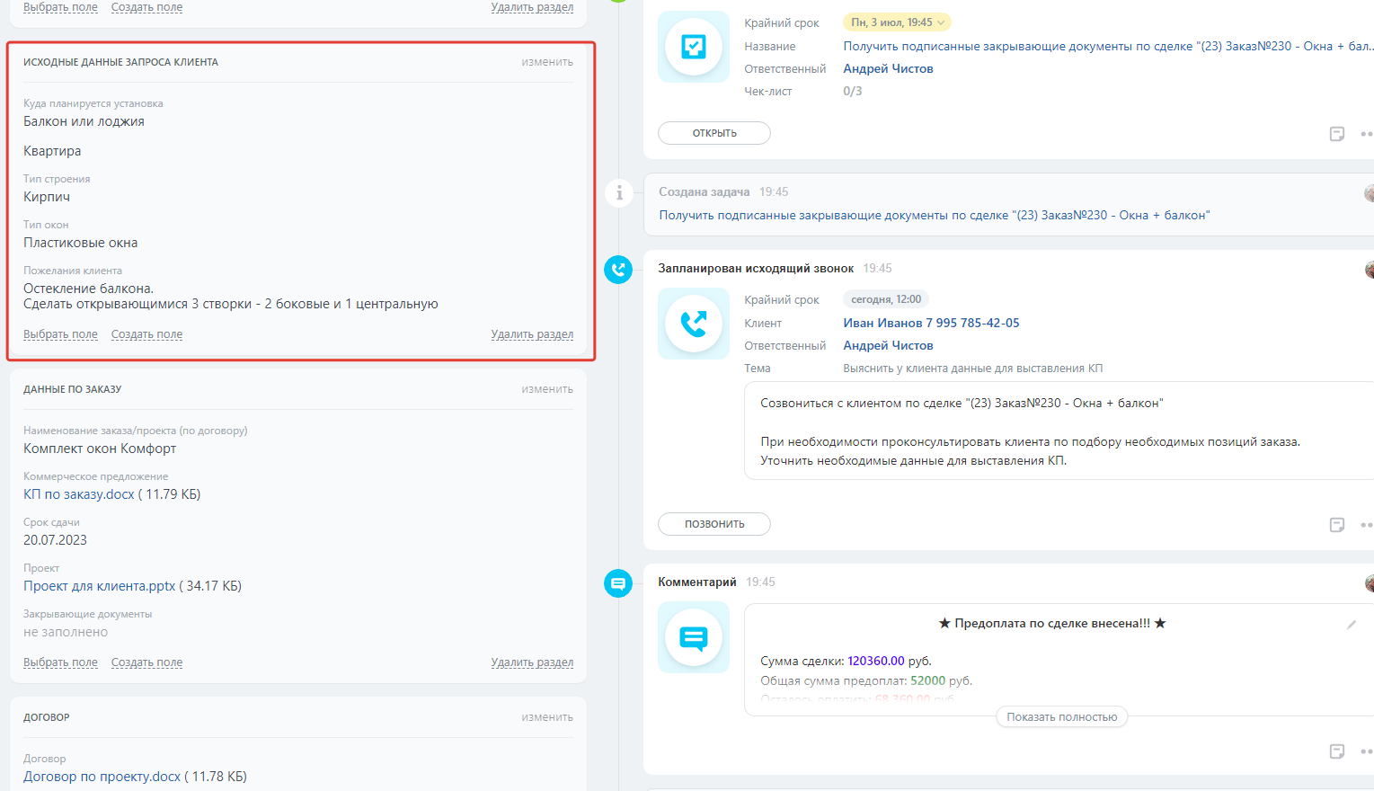This screenshot has height=791, width=1374.
Task: Open the task link under Создана задача
Action: 935,215
